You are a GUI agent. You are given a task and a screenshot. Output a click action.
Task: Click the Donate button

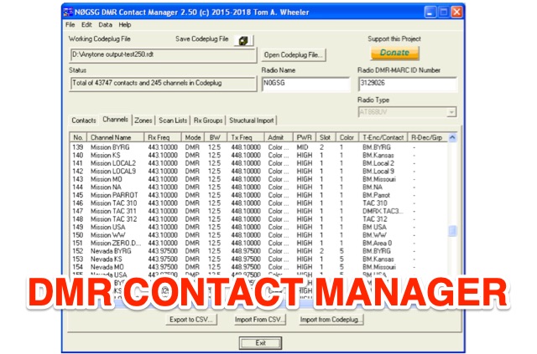pyautogui.click(x=394, y=53)
